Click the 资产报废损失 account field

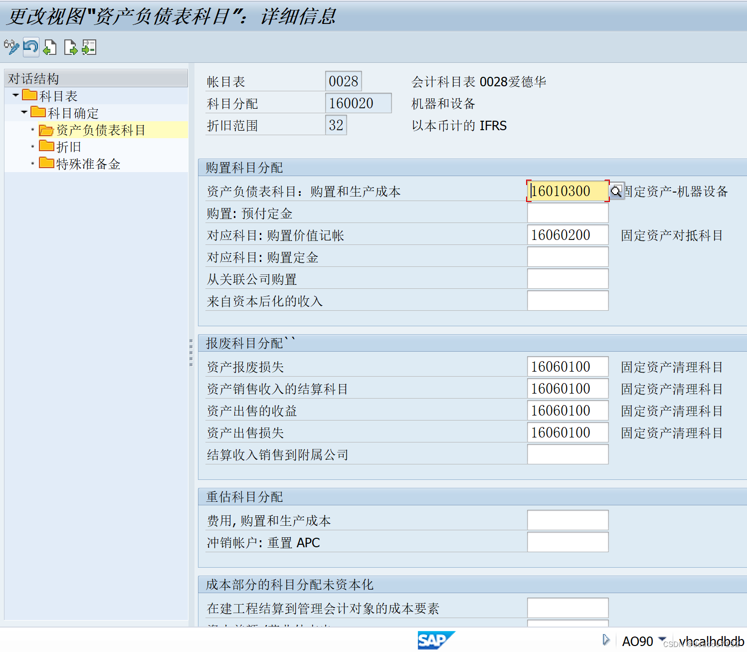[567, 367]
